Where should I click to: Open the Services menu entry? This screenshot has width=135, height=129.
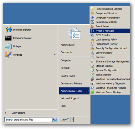point(110,57)
